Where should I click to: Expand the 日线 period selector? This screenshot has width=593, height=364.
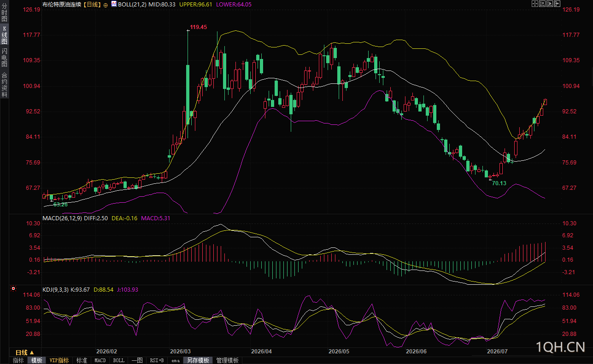[25, 352]
